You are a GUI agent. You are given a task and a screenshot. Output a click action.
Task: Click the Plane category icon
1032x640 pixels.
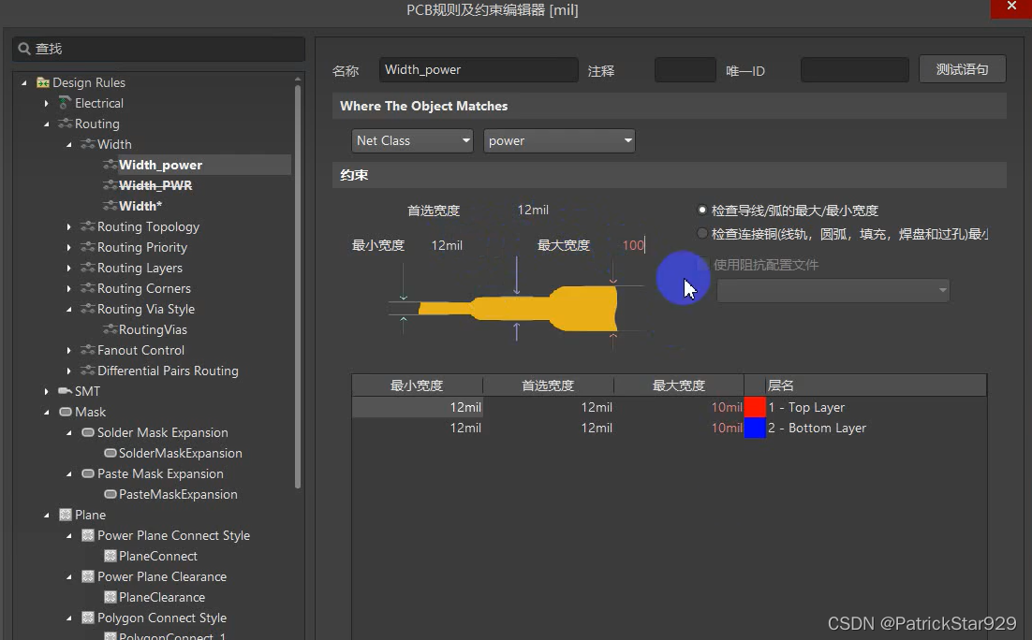(x=65, y=515)
